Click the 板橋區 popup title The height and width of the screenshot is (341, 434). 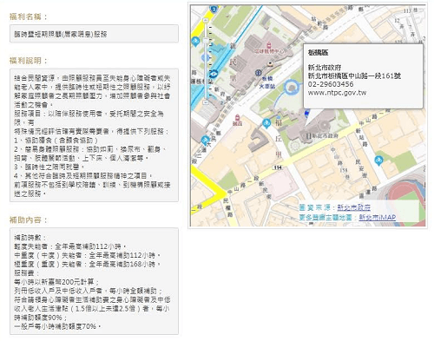[318, 53]
